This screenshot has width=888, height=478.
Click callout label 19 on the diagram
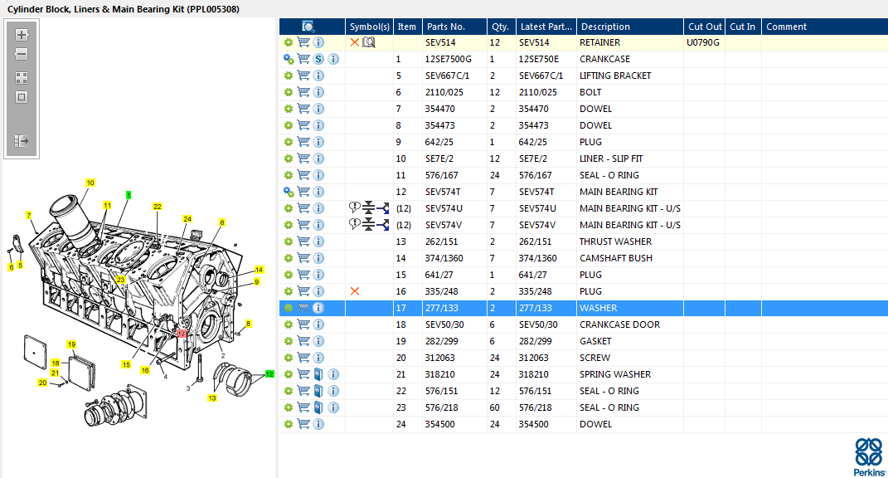tap(71, 344)
